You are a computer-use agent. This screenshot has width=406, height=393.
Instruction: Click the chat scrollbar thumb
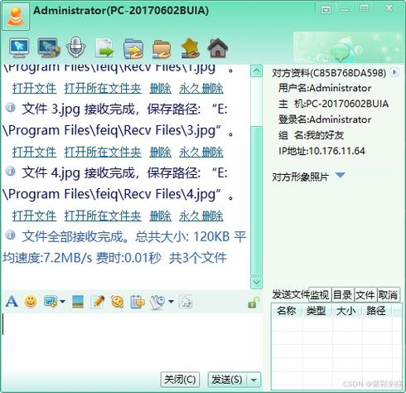pos(256,201)
